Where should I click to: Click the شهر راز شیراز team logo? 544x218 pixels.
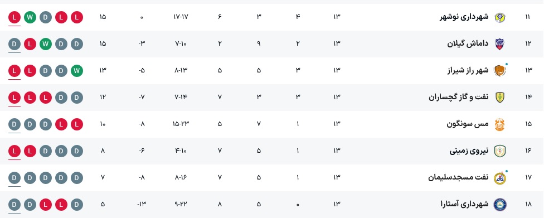[499, 70]
